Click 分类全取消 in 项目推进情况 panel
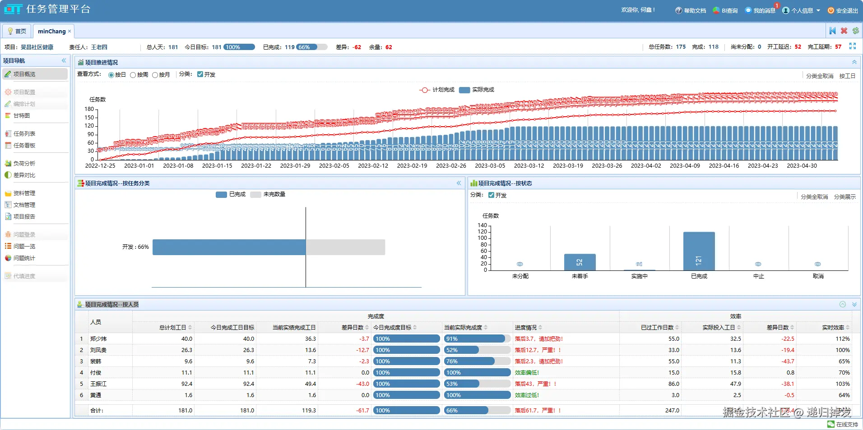The width and height of the screenshot is (863, 430). tap(820, 76)
